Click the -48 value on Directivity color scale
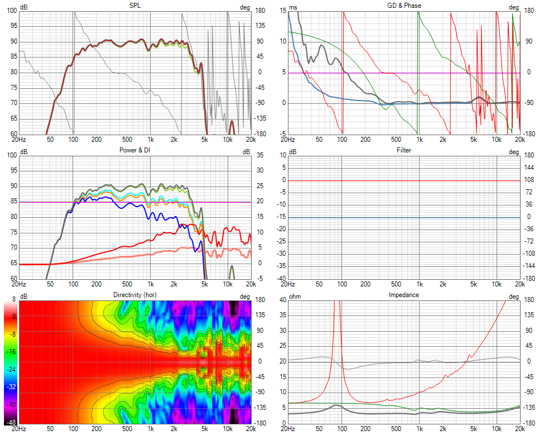539x435 pixels. (11, 423)
